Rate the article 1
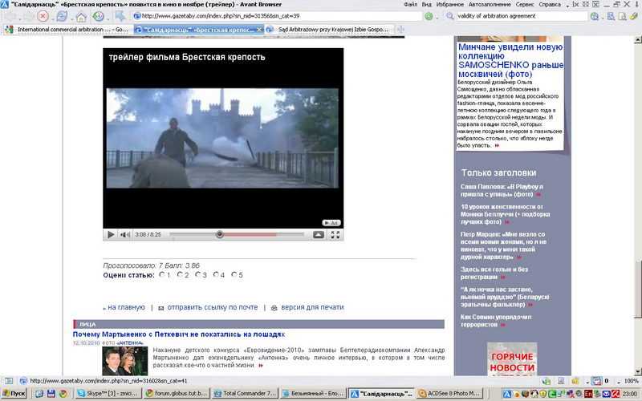Screen dimensions: 642x401 point(162,274)
